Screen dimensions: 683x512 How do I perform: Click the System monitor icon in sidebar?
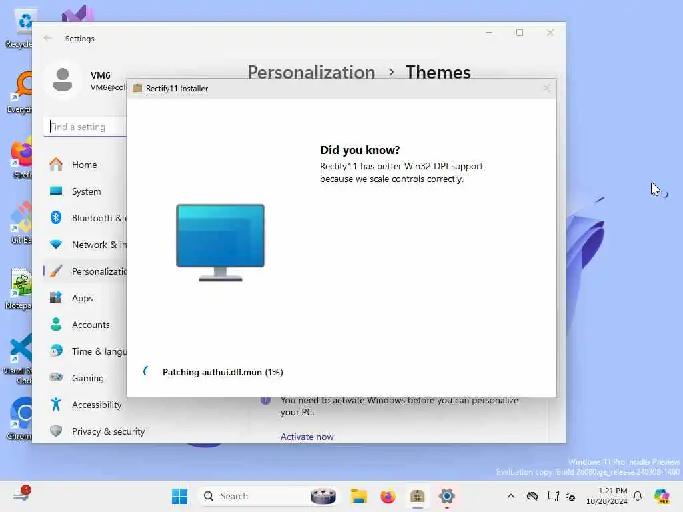point(56,191)
